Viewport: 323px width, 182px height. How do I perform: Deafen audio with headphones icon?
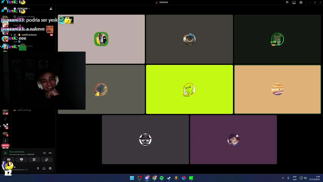(44, 168)
